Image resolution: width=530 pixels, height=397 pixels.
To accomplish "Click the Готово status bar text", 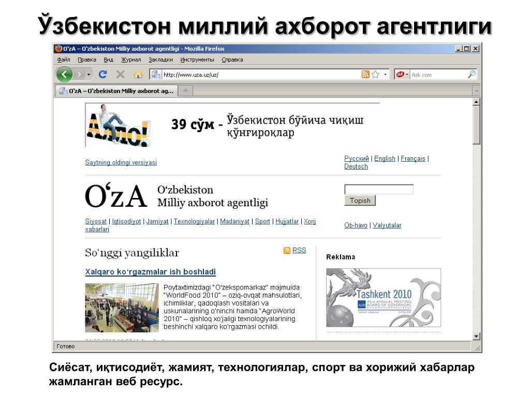I will 66,346.
